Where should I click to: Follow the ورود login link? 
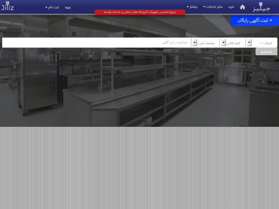pos(67,7)
